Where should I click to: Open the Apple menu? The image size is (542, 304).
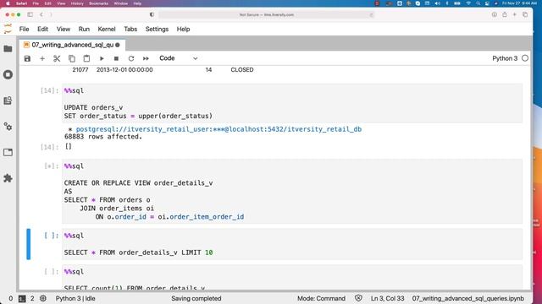pyautogui.click(x=8, y=3)
